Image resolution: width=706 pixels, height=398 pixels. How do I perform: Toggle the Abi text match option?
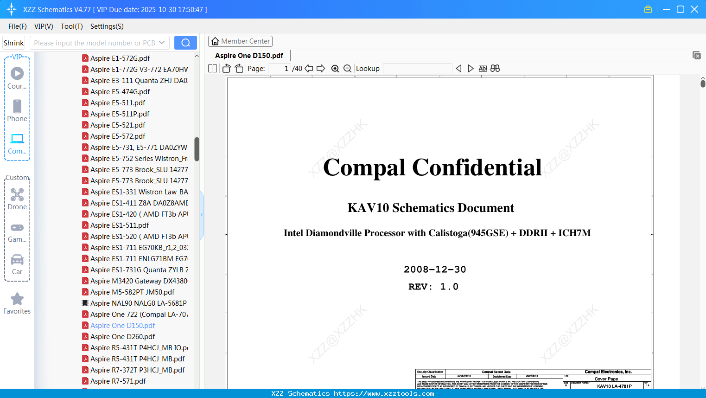coord(483,69)
